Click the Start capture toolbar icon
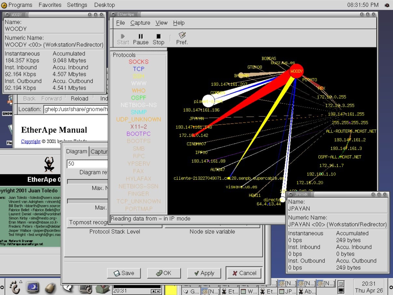This screenshot has width=393, height=295. click(x=123, y=39)
